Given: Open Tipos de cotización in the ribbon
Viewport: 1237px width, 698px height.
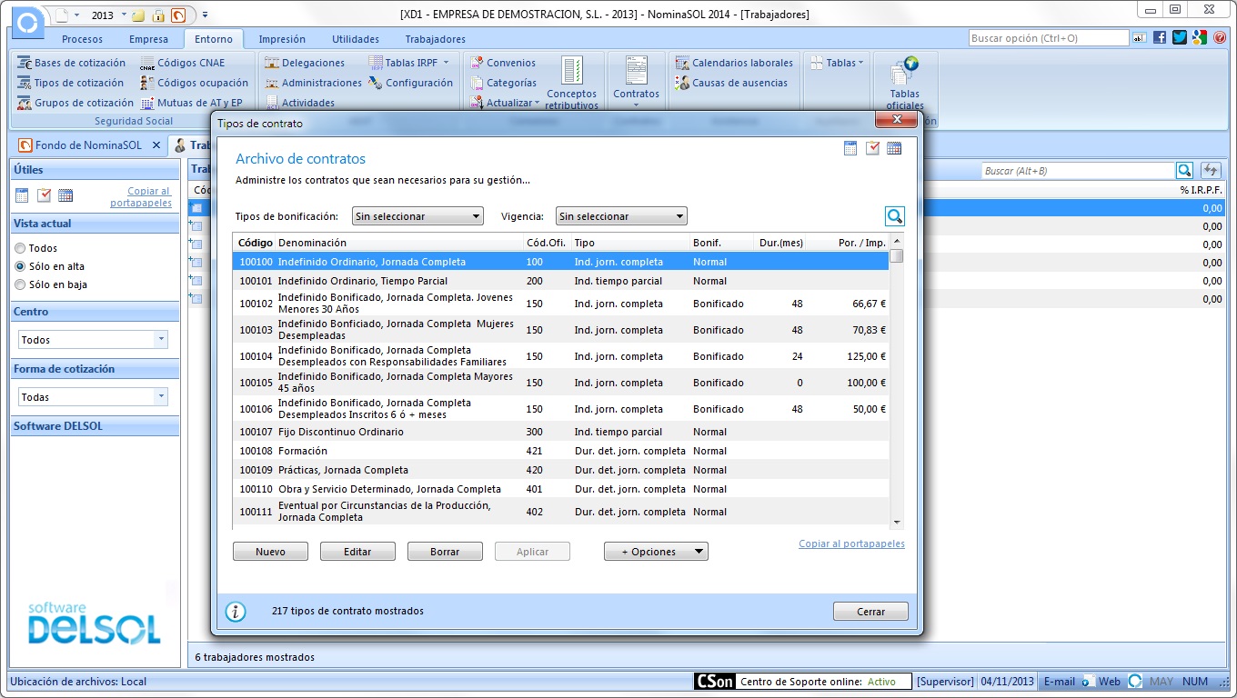Looking at the screenshot, I should [71, 83].
